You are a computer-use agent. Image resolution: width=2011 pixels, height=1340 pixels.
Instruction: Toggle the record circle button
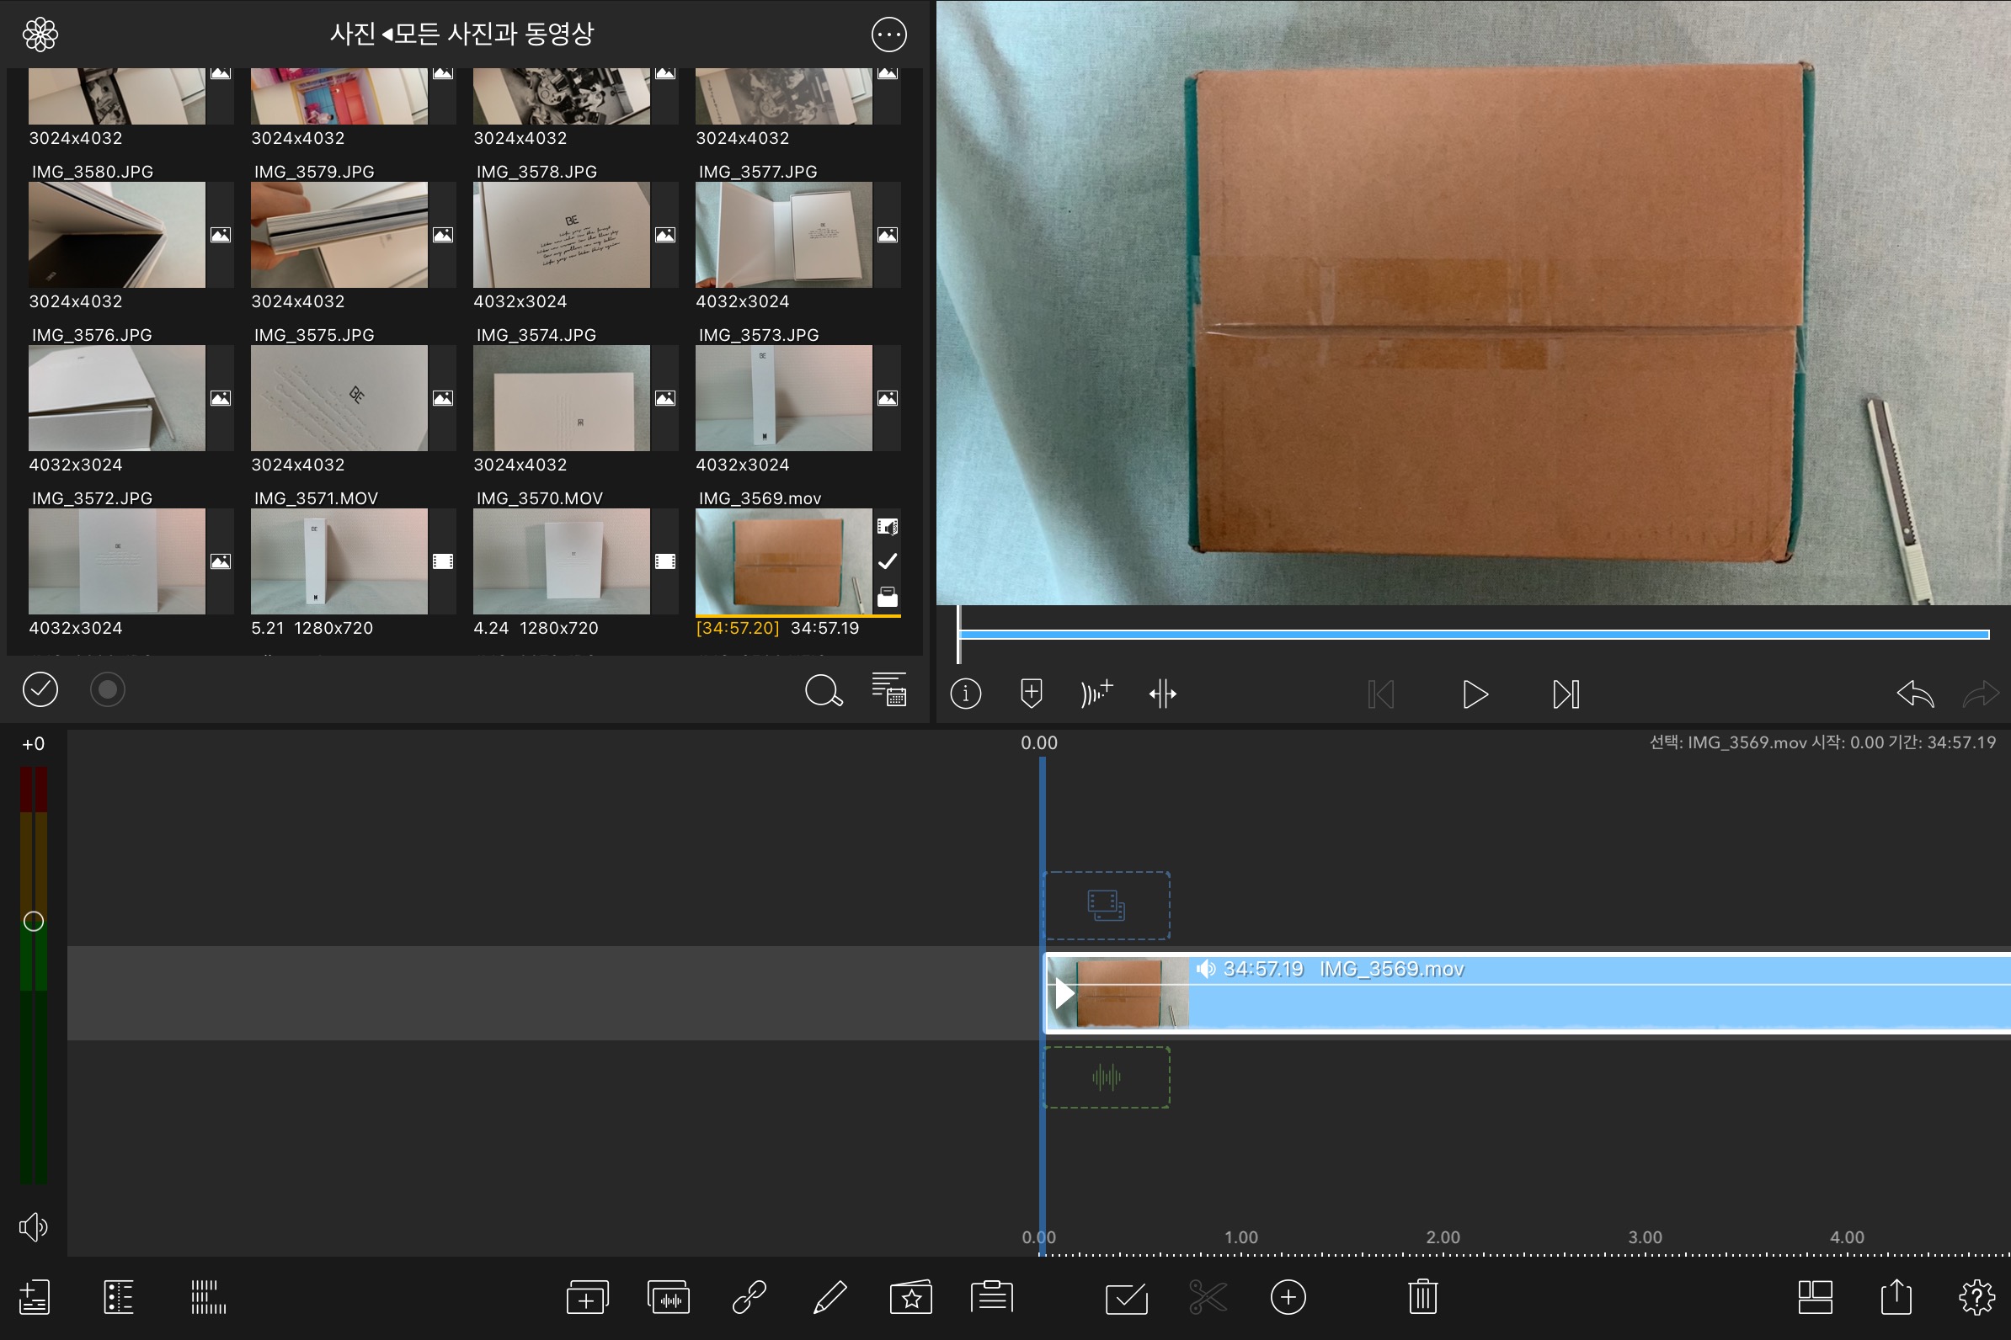[108, 689]
